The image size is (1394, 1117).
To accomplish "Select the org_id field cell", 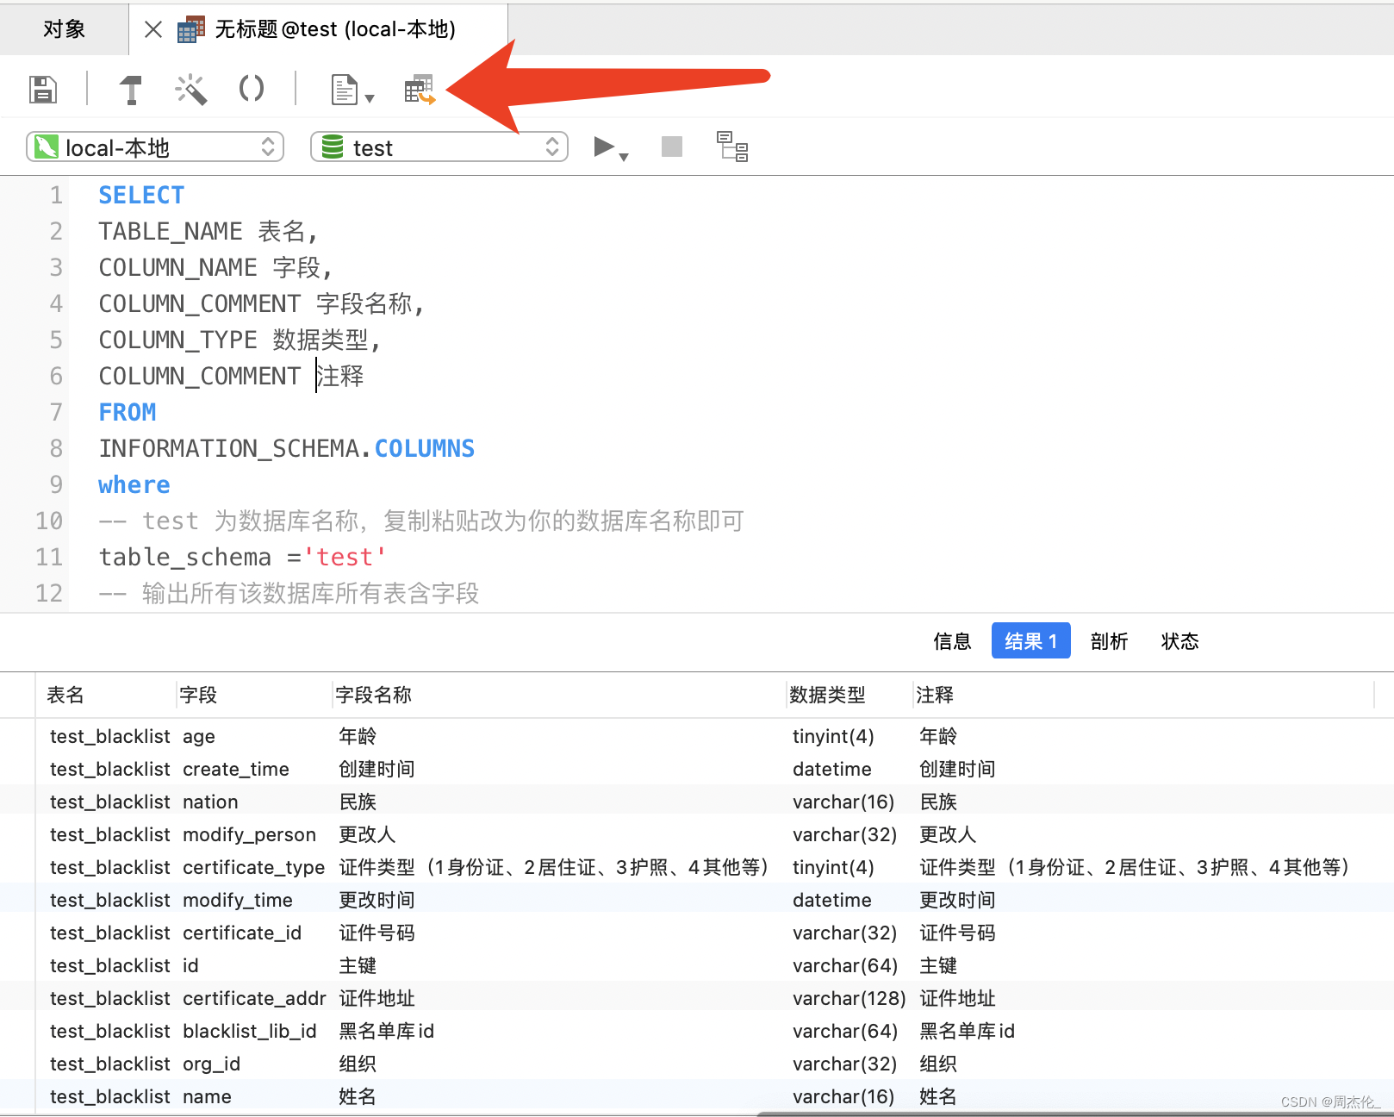I will (212, 1064).
